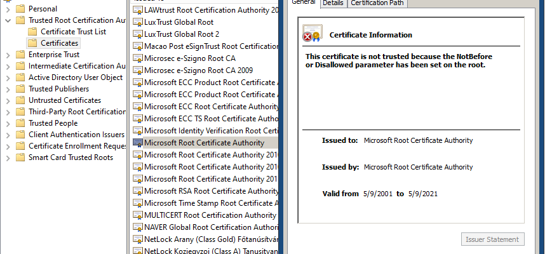Expand the Untrusted Certificates node
Image resolution: width=545 pixels, height=254 pixels.
[x=9, y=100]
